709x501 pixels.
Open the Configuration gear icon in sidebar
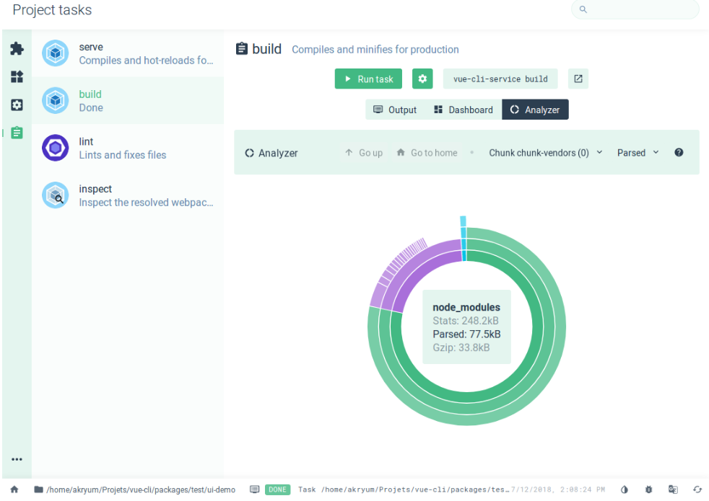coord(17,105)
